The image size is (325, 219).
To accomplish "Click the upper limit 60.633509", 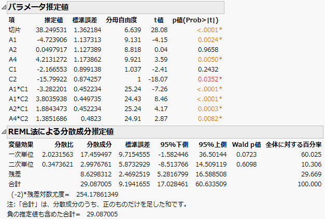I will 211,184.
